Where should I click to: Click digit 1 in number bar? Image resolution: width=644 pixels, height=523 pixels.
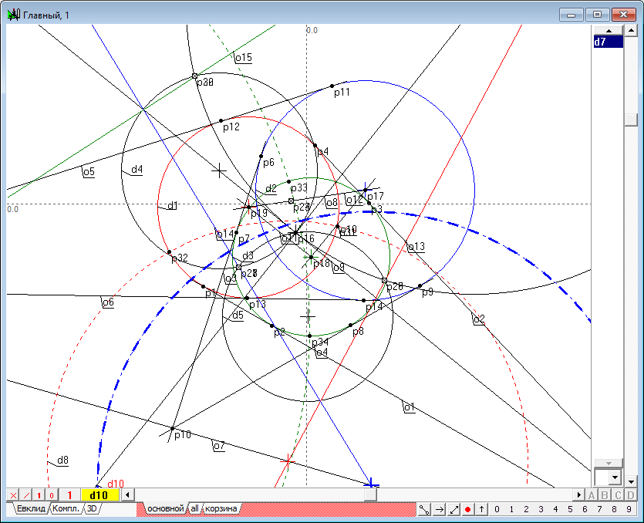point(511,509)
